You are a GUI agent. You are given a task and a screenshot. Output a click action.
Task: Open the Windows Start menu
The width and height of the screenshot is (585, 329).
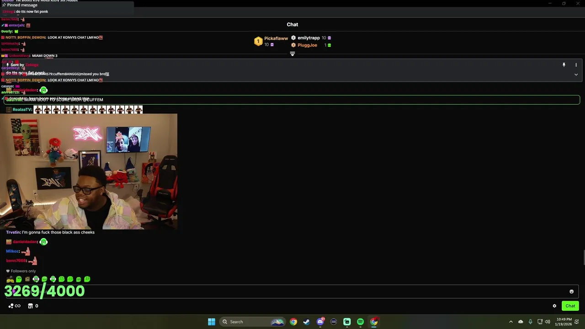click(x=212, y=322)
